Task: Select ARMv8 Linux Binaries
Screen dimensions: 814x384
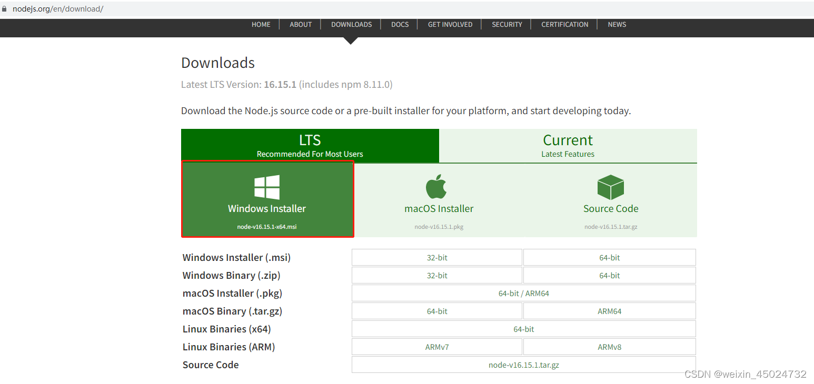Action: point(610,347)
